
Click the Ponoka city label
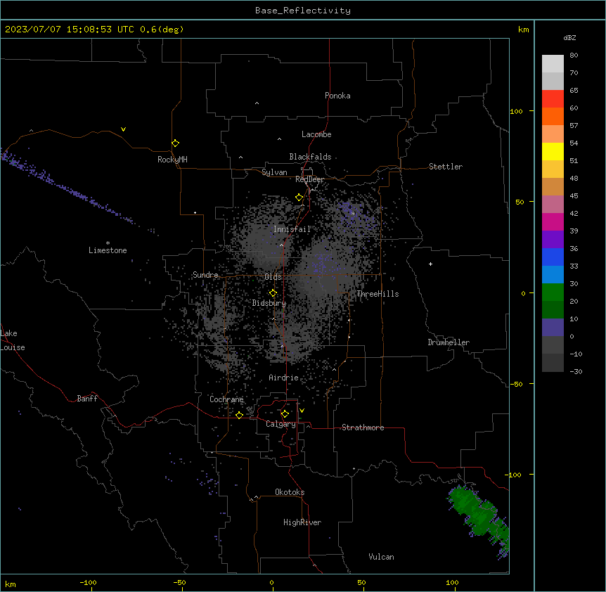pyautogui.click(x=337, y=96)
